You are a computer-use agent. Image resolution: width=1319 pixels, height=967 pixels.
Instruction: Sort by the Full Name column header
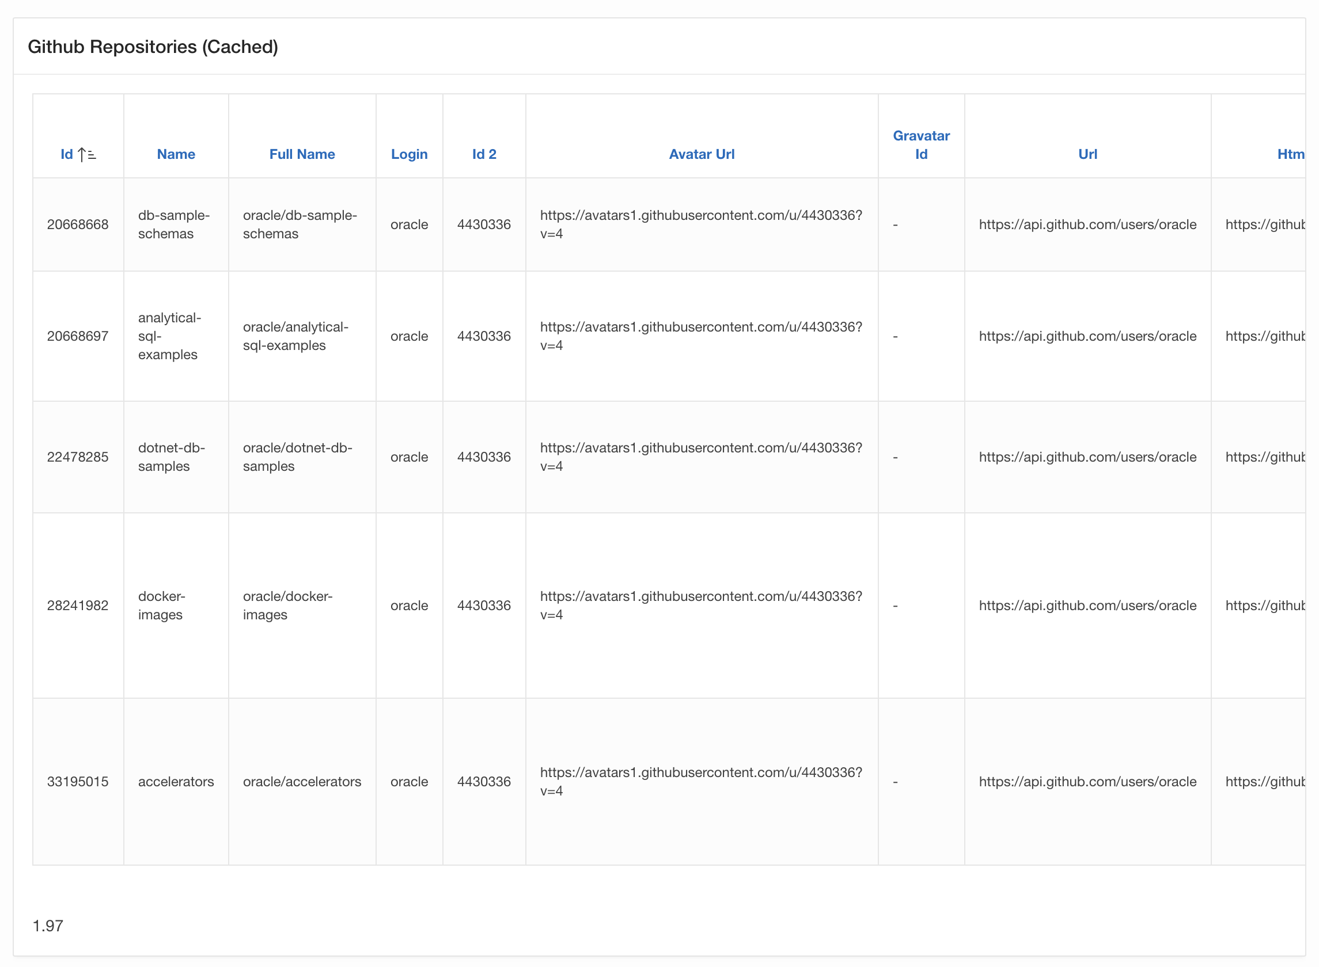coord(302,154)
